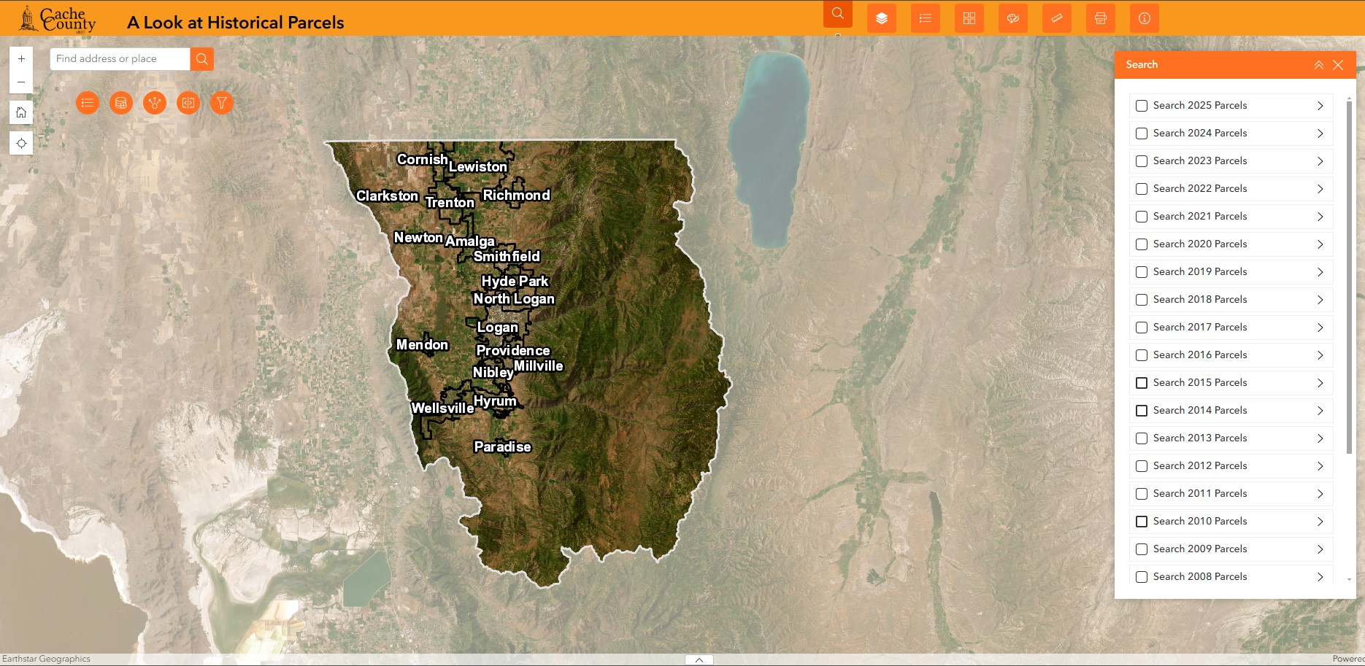Activate the Swipe compare tool
This screenshot has height=666, width=1365.
188,103
